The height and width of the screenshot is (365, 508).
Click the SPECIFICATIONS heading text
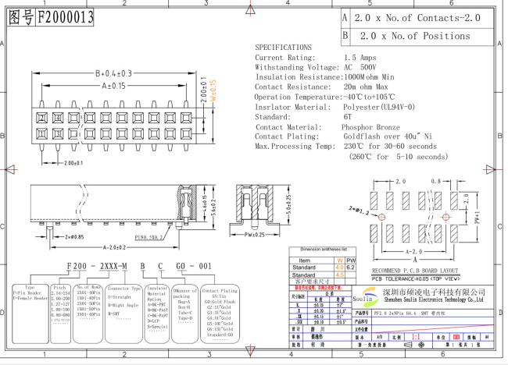[x=283, y=48]
